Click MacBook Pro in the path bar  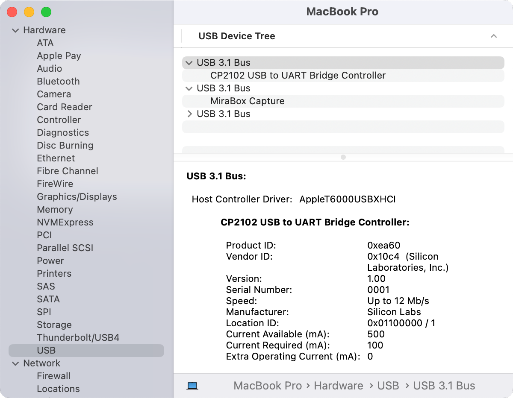(268, 386)
